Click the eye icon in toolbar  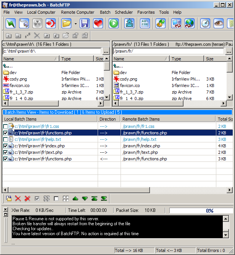[x=219, y=23]
